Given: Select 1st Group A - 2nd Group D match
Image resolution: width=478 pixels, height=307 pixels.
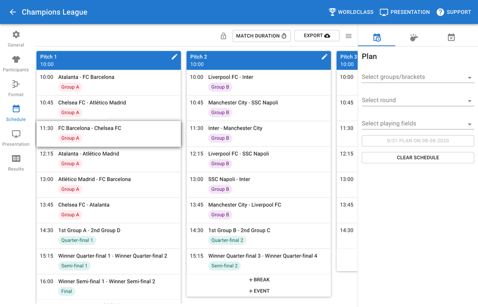Looking at the screenshot, I should pos(109,236).
